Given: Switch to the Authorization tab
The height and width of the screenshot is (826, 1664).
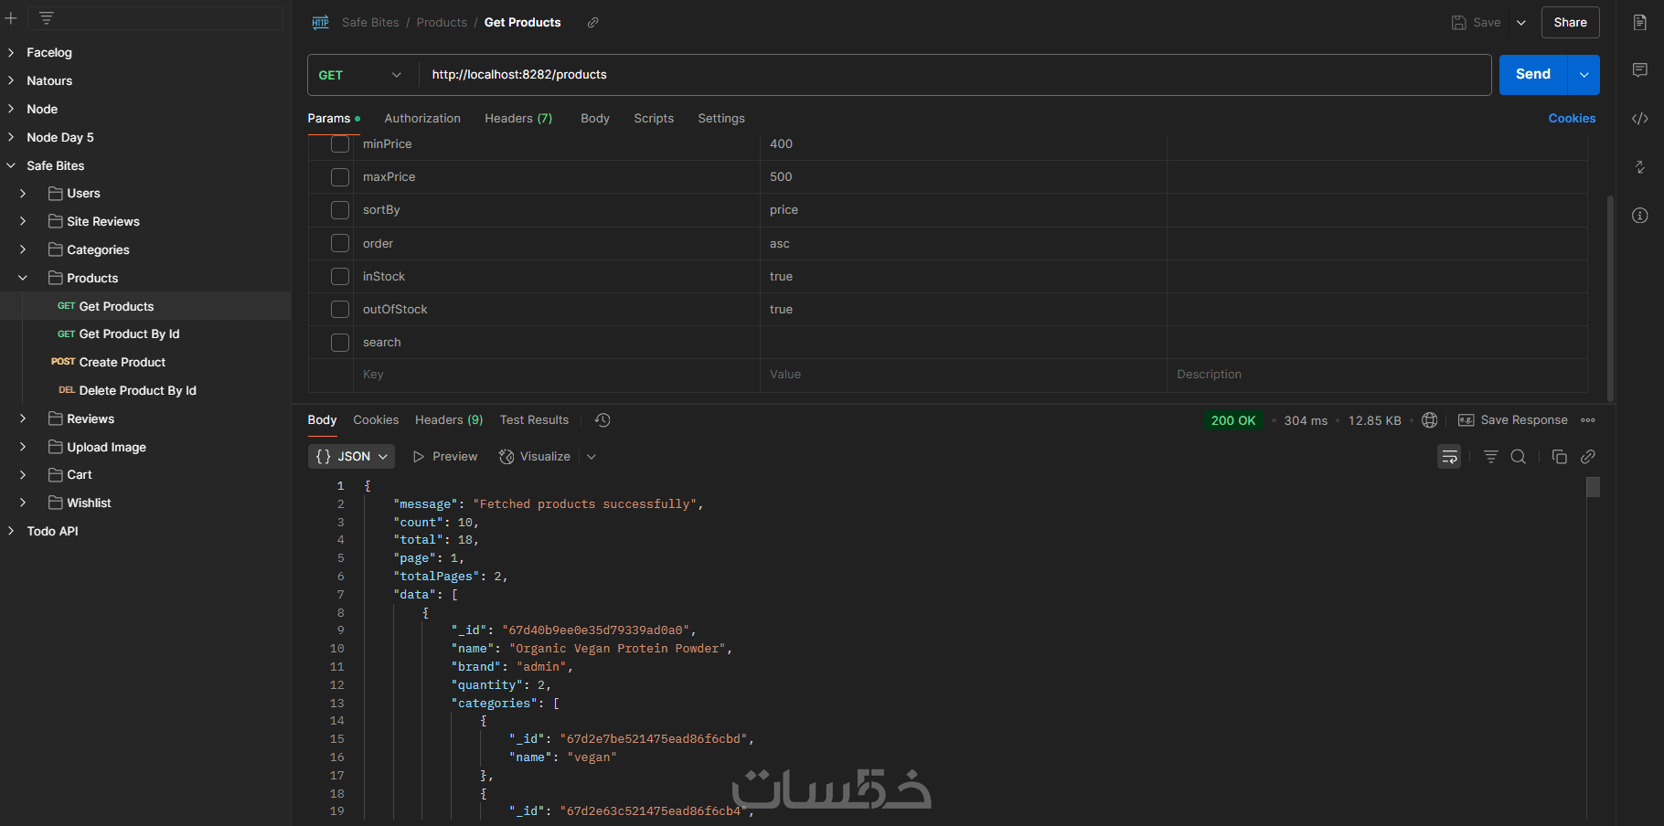Looking at the screenshot, I should pyautogui.click(x=422, y=119).
